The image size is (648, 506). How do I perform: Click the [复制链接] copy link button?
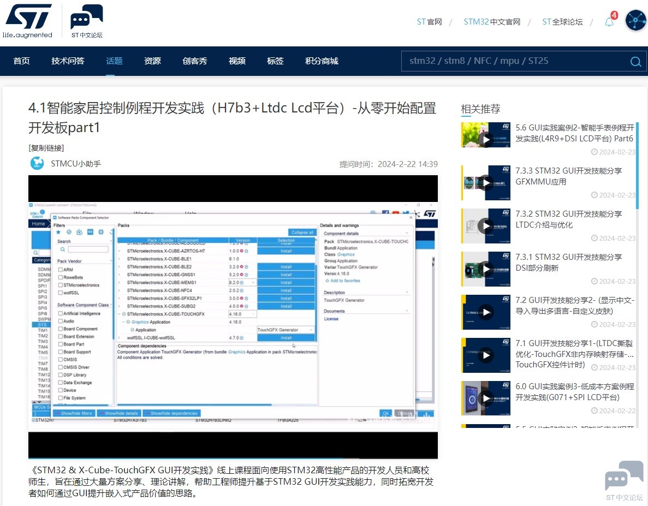pyautogui.click(x=46, y=148)
